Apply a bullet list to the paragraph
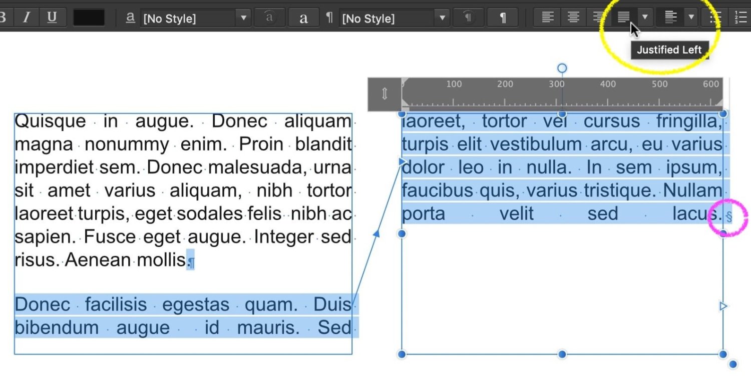 [714, 16]
